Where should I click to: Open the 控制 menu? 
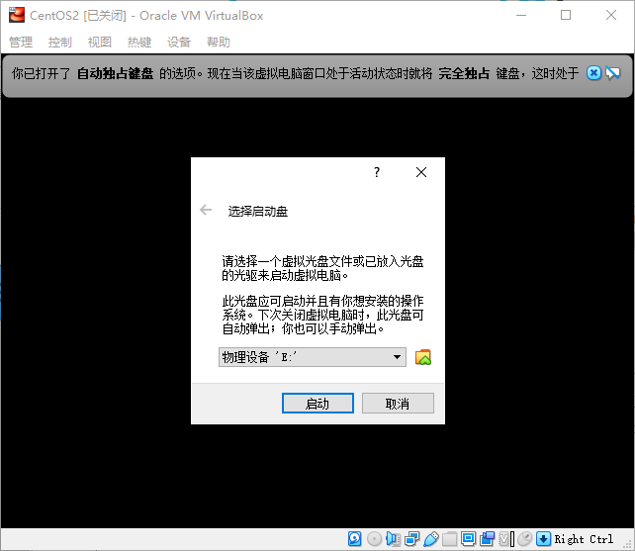[x=60, y=42]
